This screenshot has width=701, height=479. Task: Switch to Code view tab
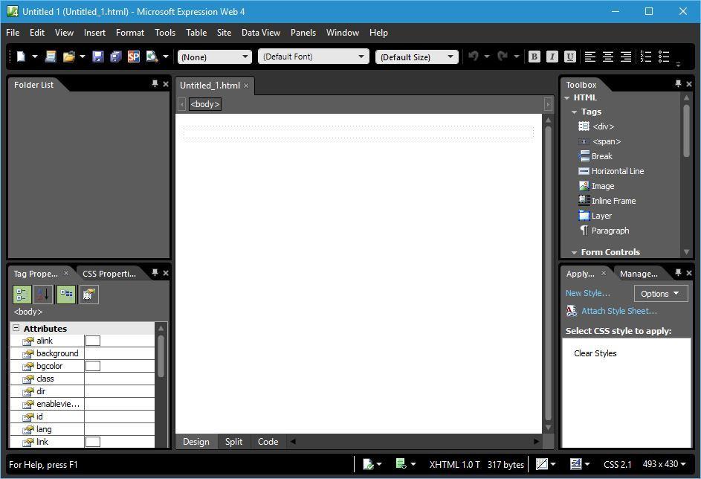pos(268,441)
